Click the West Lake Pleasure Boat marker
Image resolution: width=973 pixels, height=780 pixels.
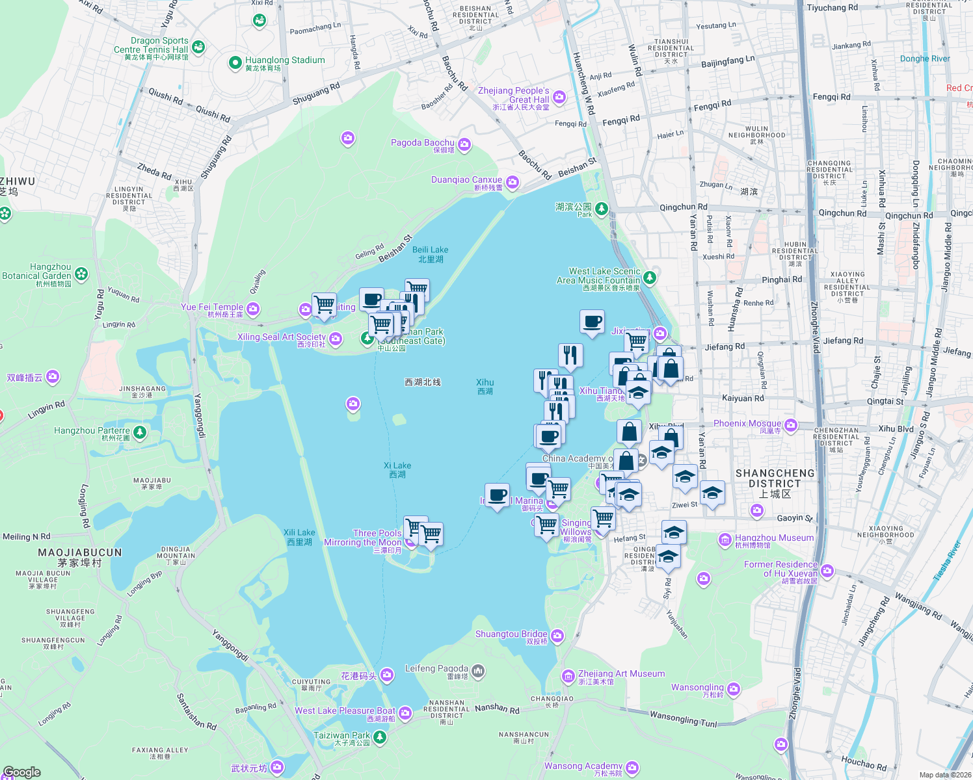click(405, 714)
